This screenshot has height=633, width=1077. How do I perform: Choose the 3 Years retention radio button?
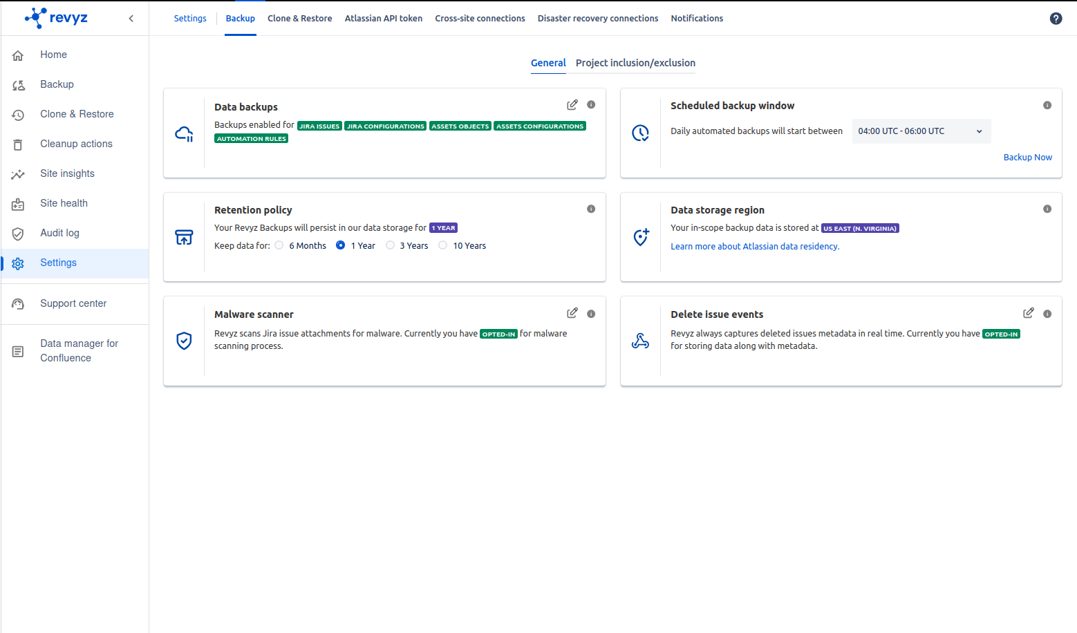(391, 245)
